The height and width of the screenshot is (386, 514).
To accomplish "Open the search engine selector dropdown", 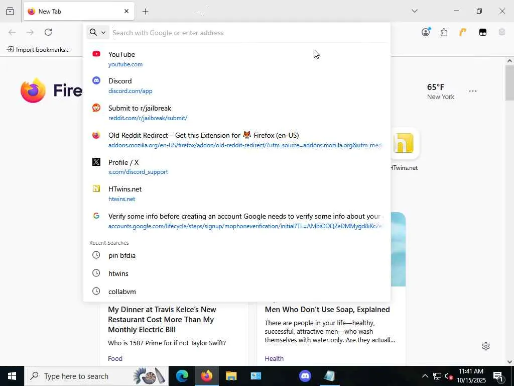I will click(x=98, y=32).
